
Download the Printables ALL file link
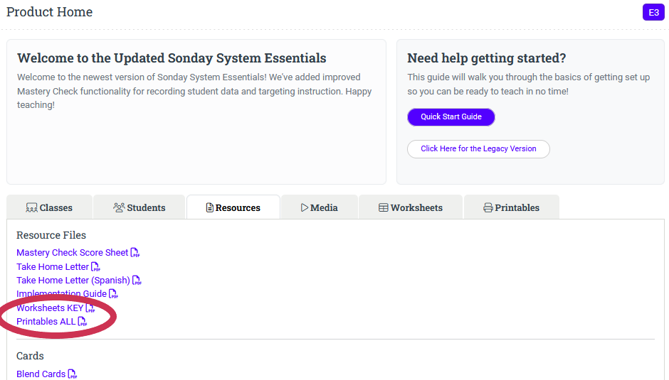tap(46, 322)
